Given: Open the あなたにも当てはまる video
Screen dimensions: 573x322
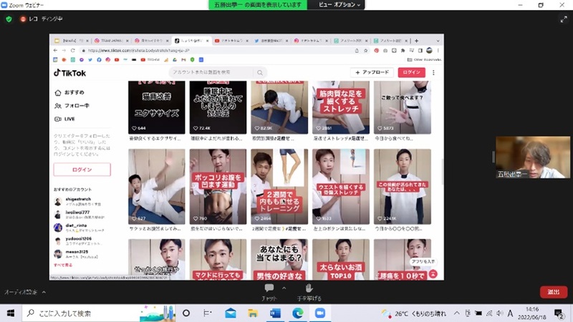Looking at the screenshot, I should click(279, 260).
